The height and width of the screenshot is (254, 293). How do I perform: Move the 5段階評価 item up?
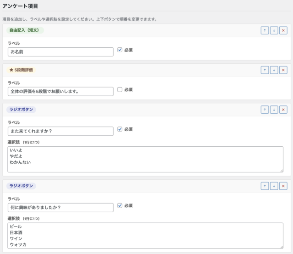(265, 70)
